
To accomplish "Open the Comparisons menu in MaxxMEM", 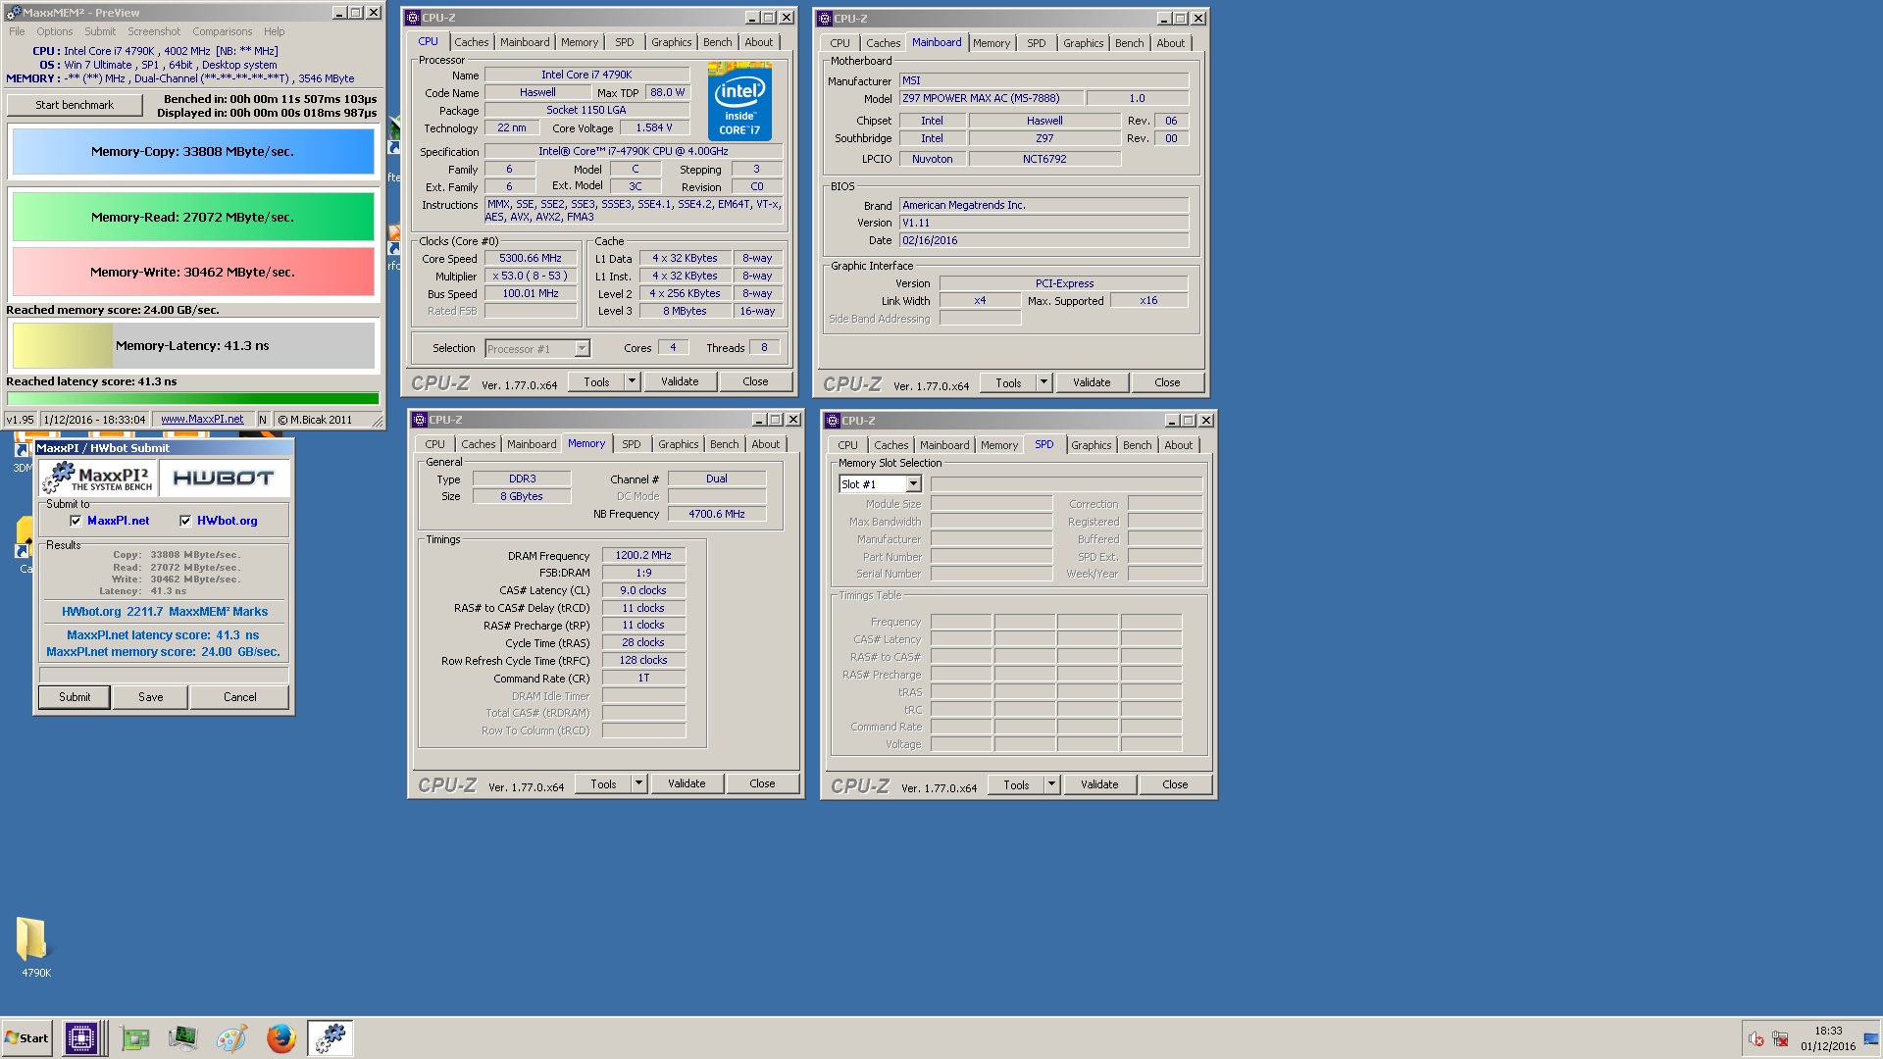I will click(x=222, y=31).
